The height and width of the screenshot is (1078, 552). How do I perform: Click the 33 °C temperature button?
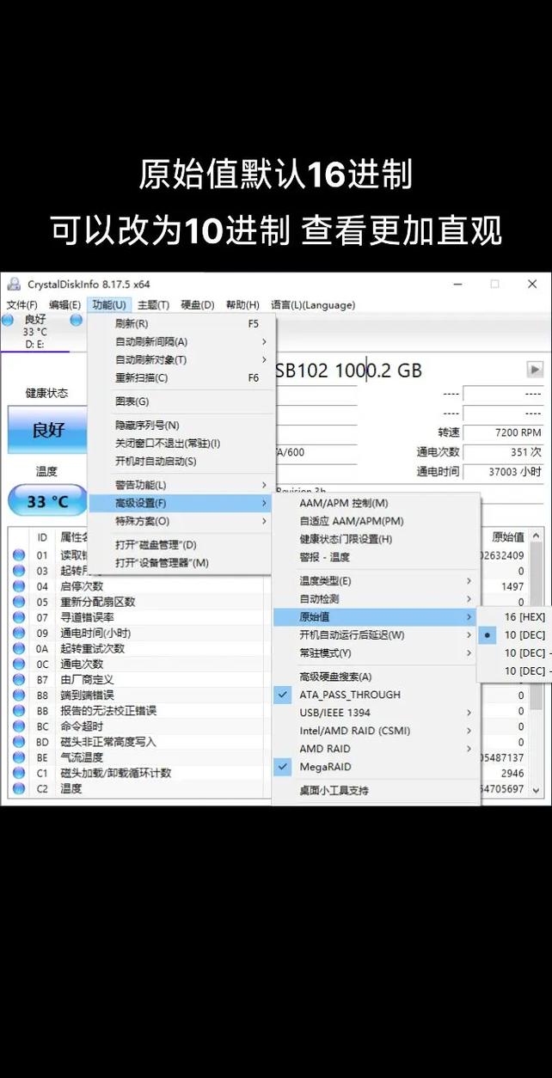(x=47, y=500)
